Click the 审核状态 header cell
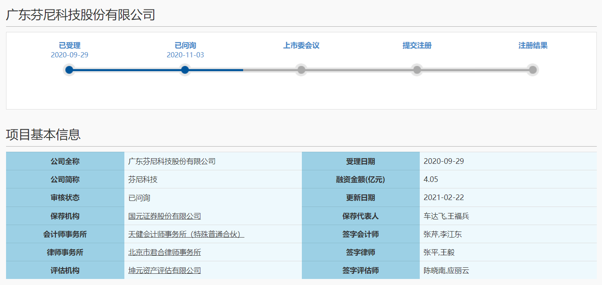 coord(65,197)
